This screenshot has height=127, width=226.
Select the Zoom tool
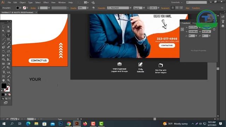8,80
